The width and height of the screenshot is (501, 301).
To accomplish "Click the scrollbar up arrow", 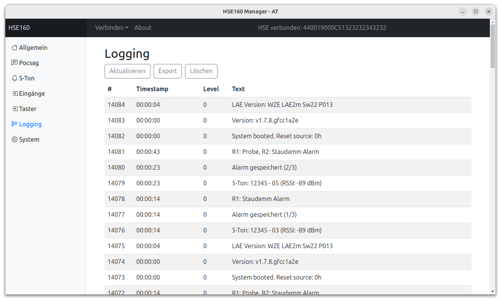I will click(x=493, y=21).
